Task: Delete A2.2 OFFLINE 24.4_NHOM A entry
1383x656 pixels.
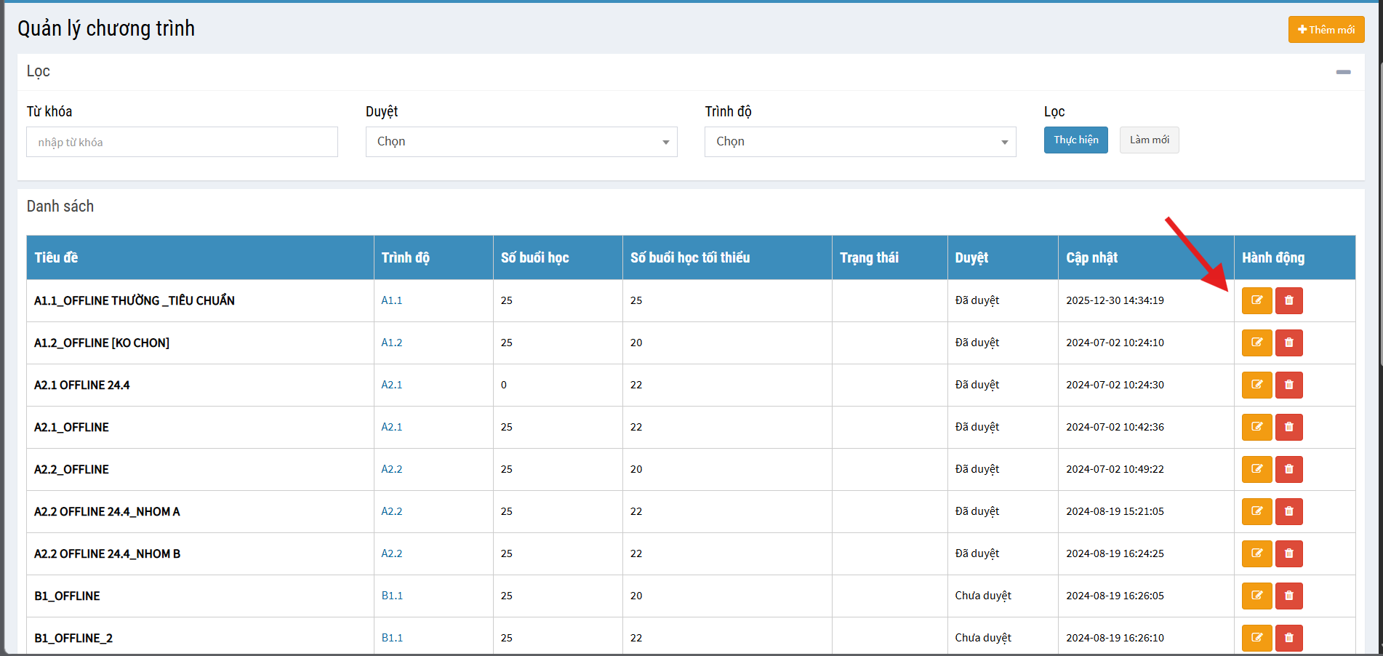Action: click(x=1288, y=511)
